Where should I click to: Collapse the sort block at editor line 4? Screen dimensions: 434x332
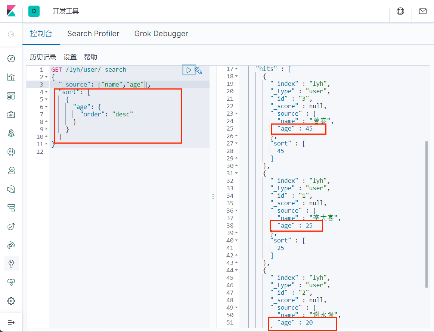(x=46, y=92)
